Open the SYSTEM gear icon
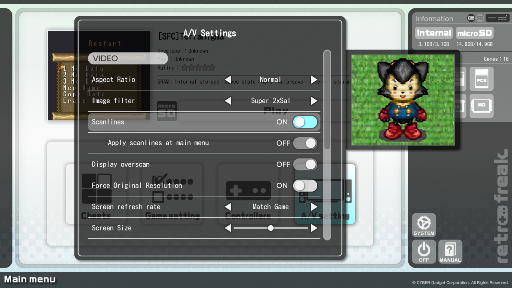512x288 pixels. (x=424, y=226)
